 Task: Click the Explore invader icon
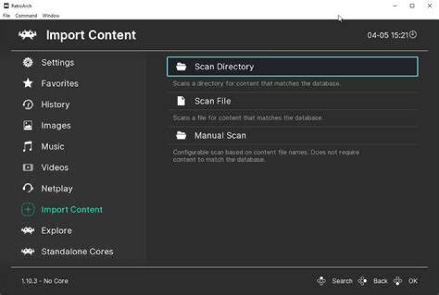27,231
